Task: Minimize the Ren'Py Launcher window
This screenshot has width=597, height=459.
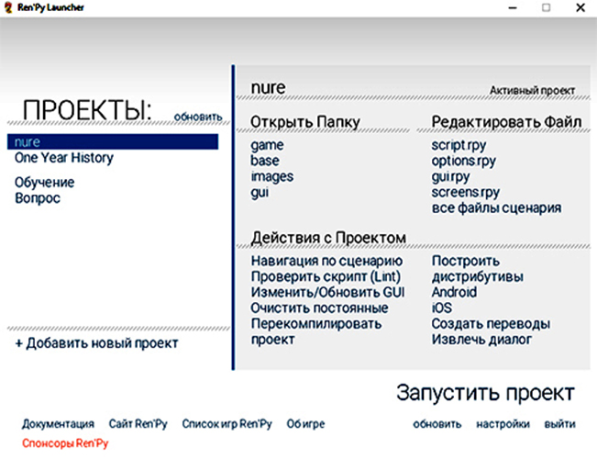Action: (x=513, y=7)
